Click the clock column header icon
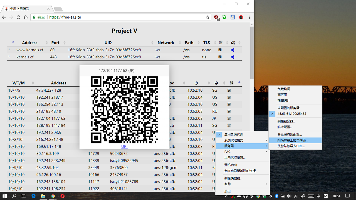Viewport: 356px width, 200px height. (196, 83)
